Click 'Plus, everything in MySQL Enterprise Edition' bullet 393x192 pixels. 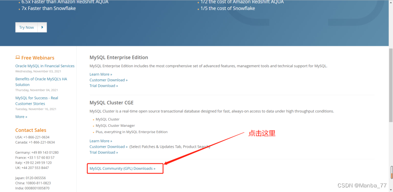pyautogui.click(x=132, y=132)
